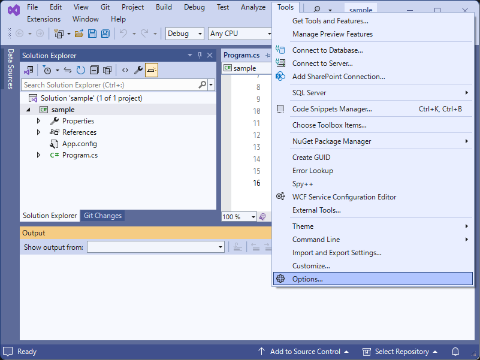480x360 pixels.
Task: Open the File menu
Action: coord(32,7)
